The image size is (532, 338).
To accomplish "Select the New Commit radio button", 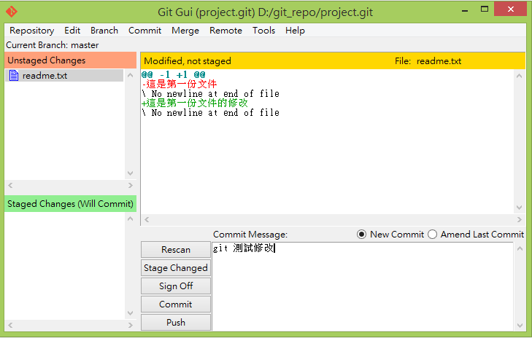I will 362,235.
